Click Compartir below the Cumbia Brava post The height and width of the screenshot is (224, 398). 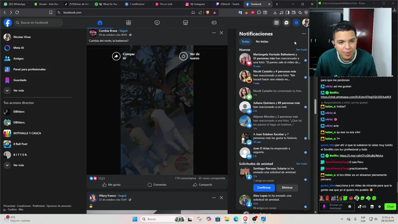[x=203, y=185]
